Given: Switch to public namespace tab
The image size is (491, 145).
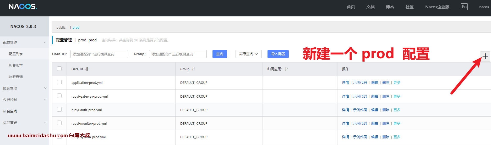Looking at the screenshot, I should click(x=61, y=27).
